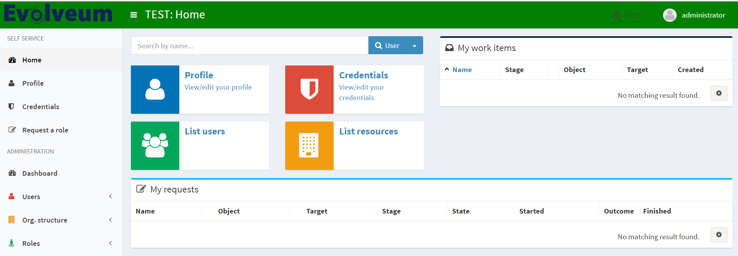Click the Home breadcrumb link in header
Image resolution: width=738 pixels, height=256 pixels.
coord(633,15)
